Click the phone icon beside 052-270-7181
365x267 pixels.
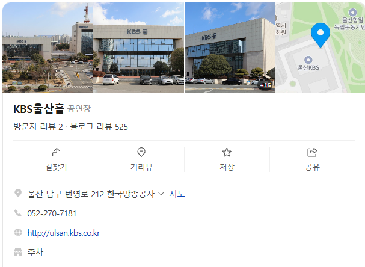18,213
